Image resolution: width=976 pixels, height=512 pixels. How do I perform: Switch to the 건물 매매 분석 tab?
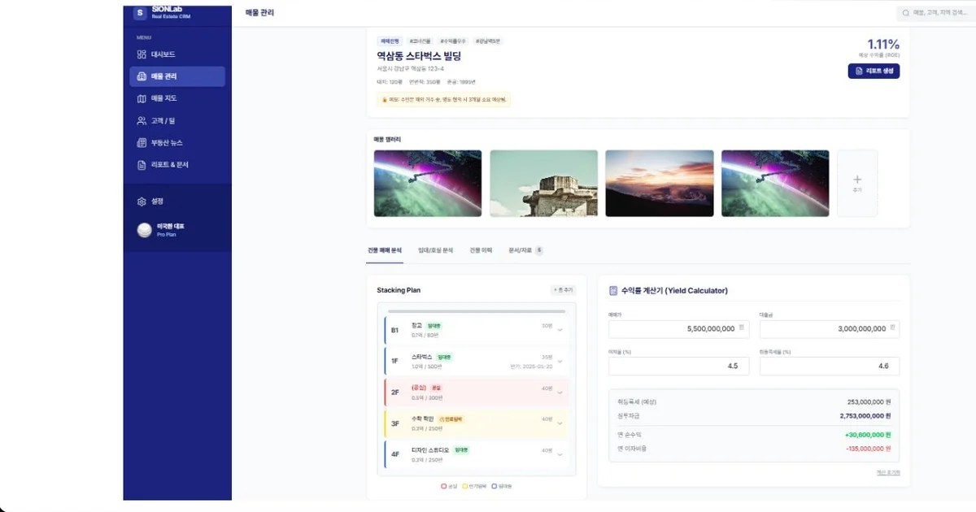[x=385, y=250]
